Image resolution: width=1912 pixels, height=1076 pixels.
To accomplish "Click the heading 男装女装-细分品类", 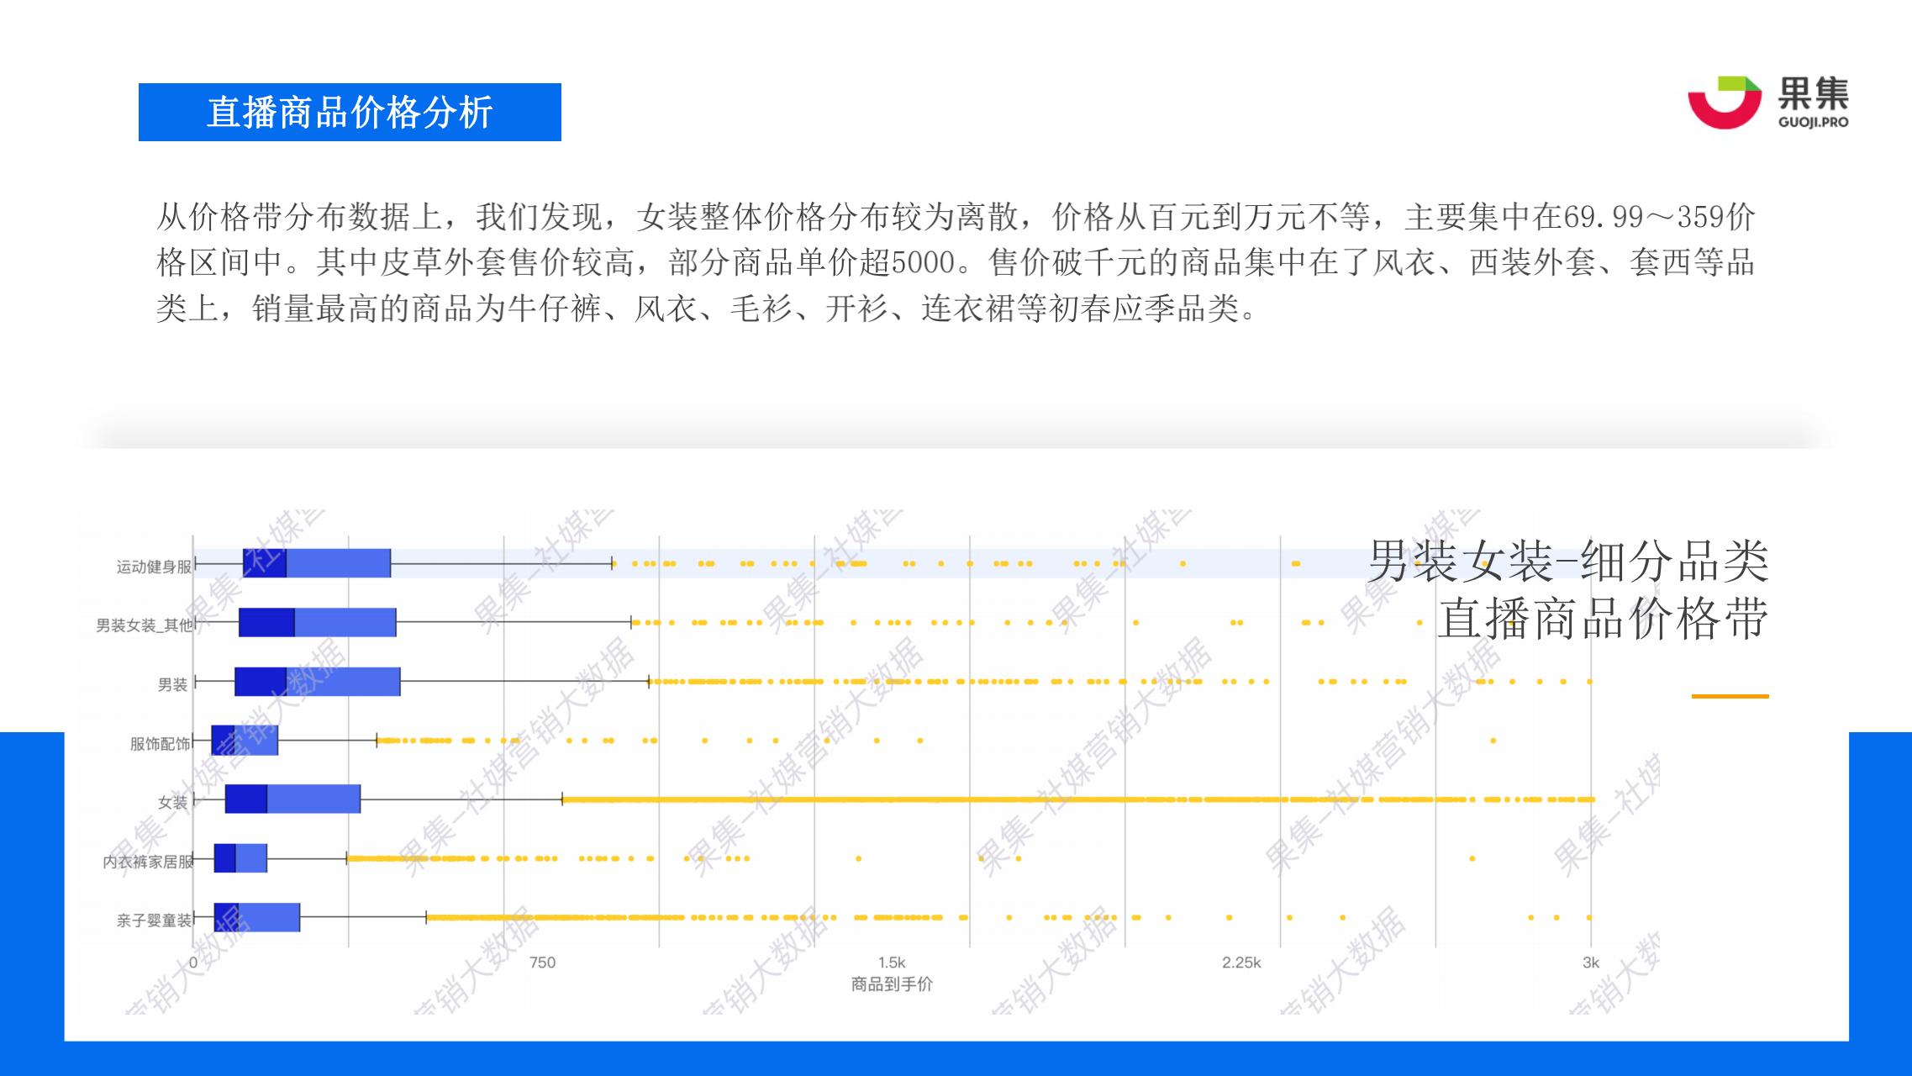I will click(x=1567, y=562).
